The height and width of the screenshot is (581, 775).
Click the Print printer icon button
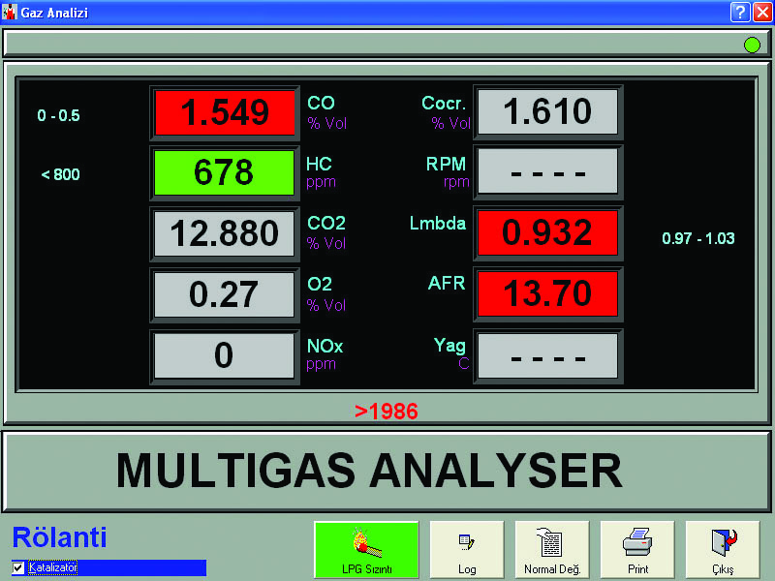point(637,550)
